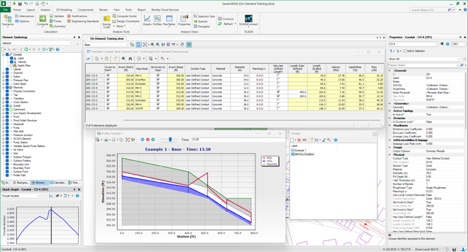Toggle Set Invert to Start for CO-6

pyautogui.click(x=108, y=76)
